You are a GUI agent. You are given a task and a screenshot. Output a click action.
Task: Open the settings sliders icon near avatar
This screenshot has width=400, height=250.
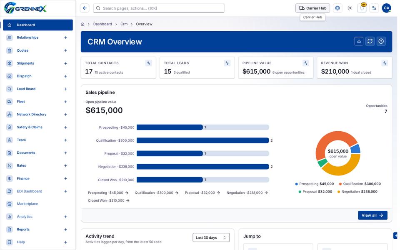pyautogui.click(x=374, y=8)
